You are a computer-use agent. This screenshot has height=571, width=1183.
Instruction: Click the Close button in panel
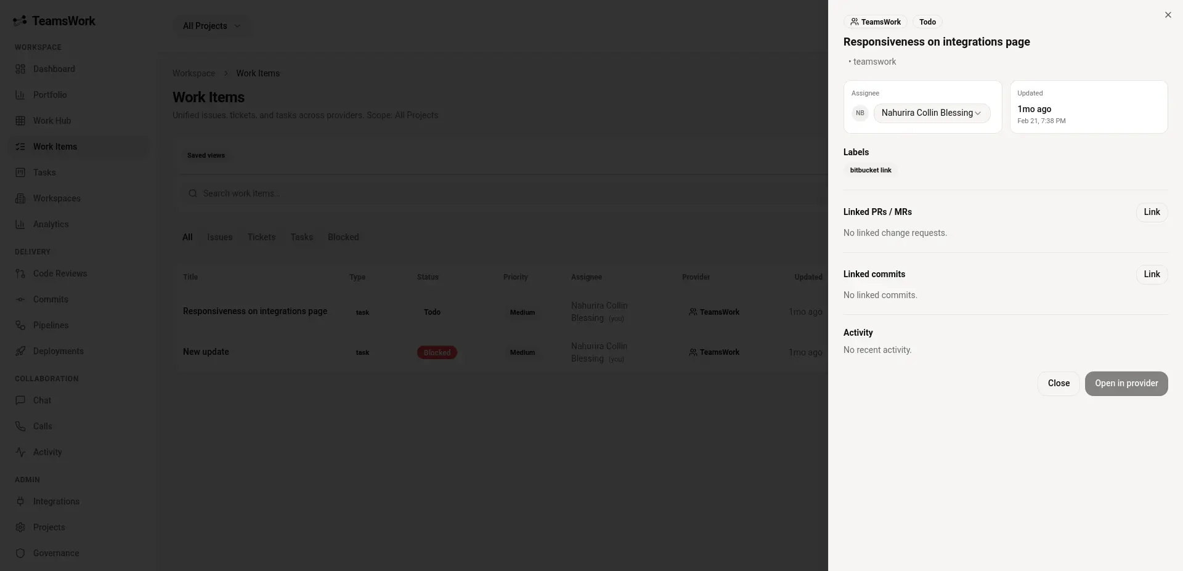1059,383
